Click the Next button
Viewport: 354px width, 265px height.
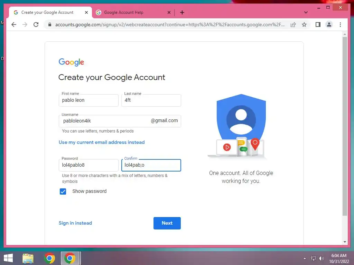tap(167, 223)
